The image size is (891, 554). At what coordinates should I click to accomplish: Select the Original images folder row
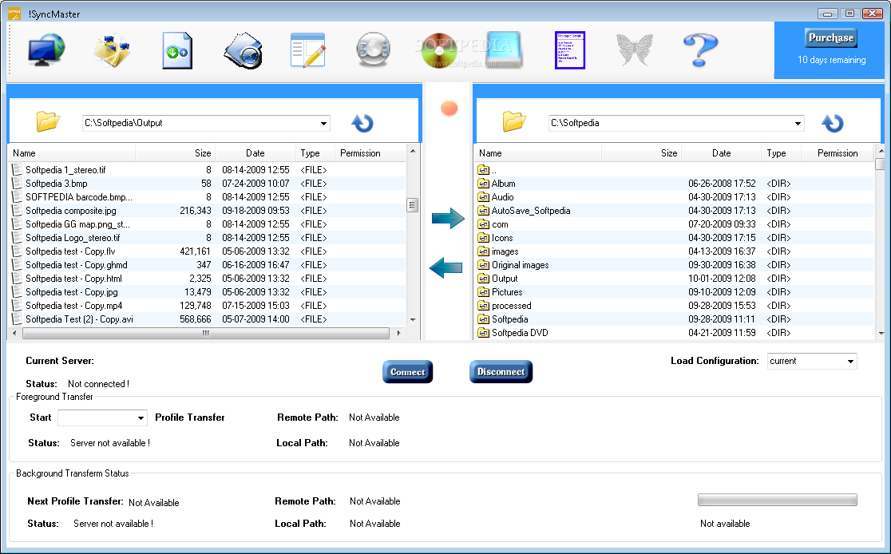click(675, 265)
